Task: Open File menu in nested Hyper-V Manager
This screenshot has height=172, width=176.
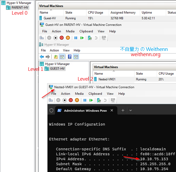Action: click(x=43, y=50)
